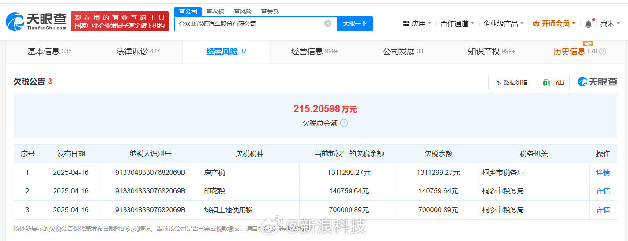Viewport: 628px width, 241px height.
Task: Click the 税务机关 column header
Action: (x=534, y=154)
